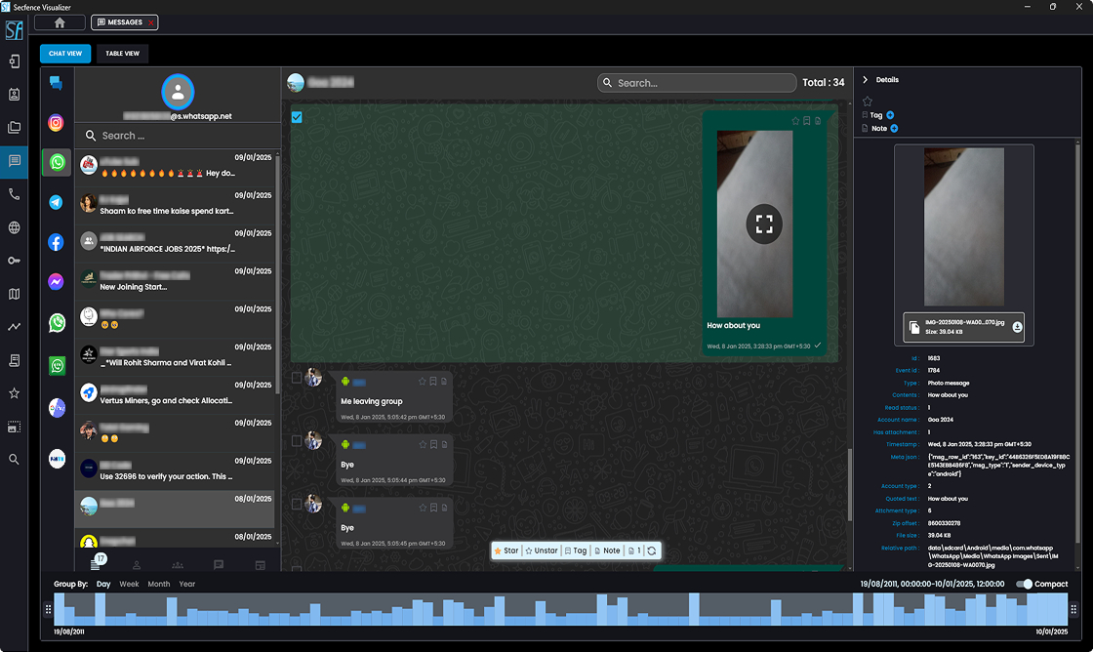Click the refresh icon in floating toolbar
Viewport: 1093px width, 652px height.
pyautogui.click(x=652, y=550)
